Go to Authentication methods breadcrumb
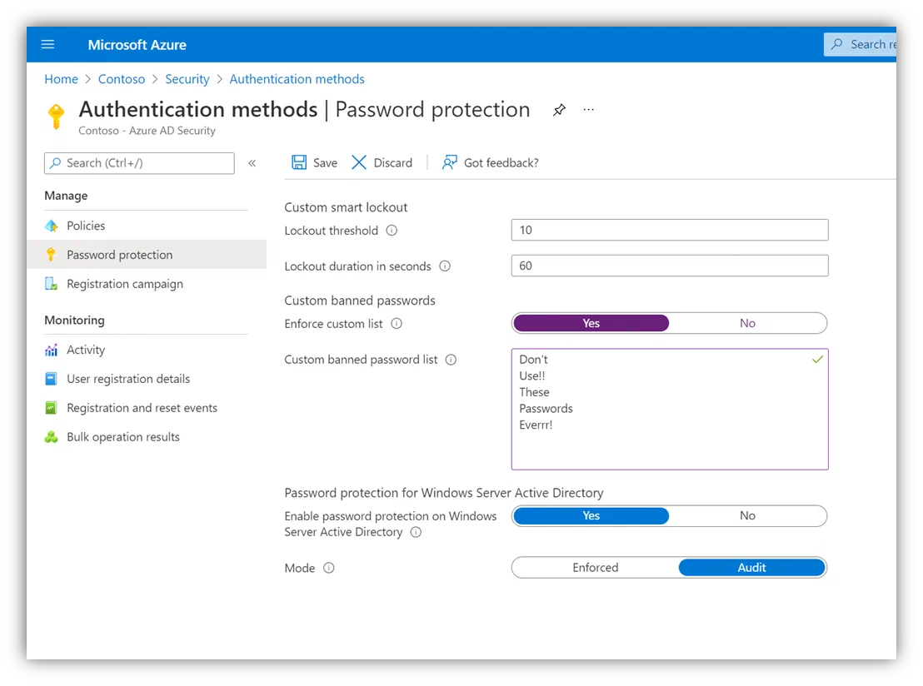 (x=297, y=79)
